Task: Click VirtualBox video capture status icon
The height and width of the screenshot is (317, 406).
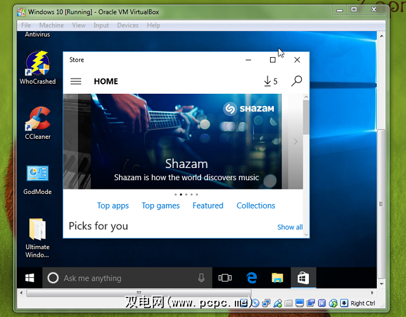Action: 310,303
